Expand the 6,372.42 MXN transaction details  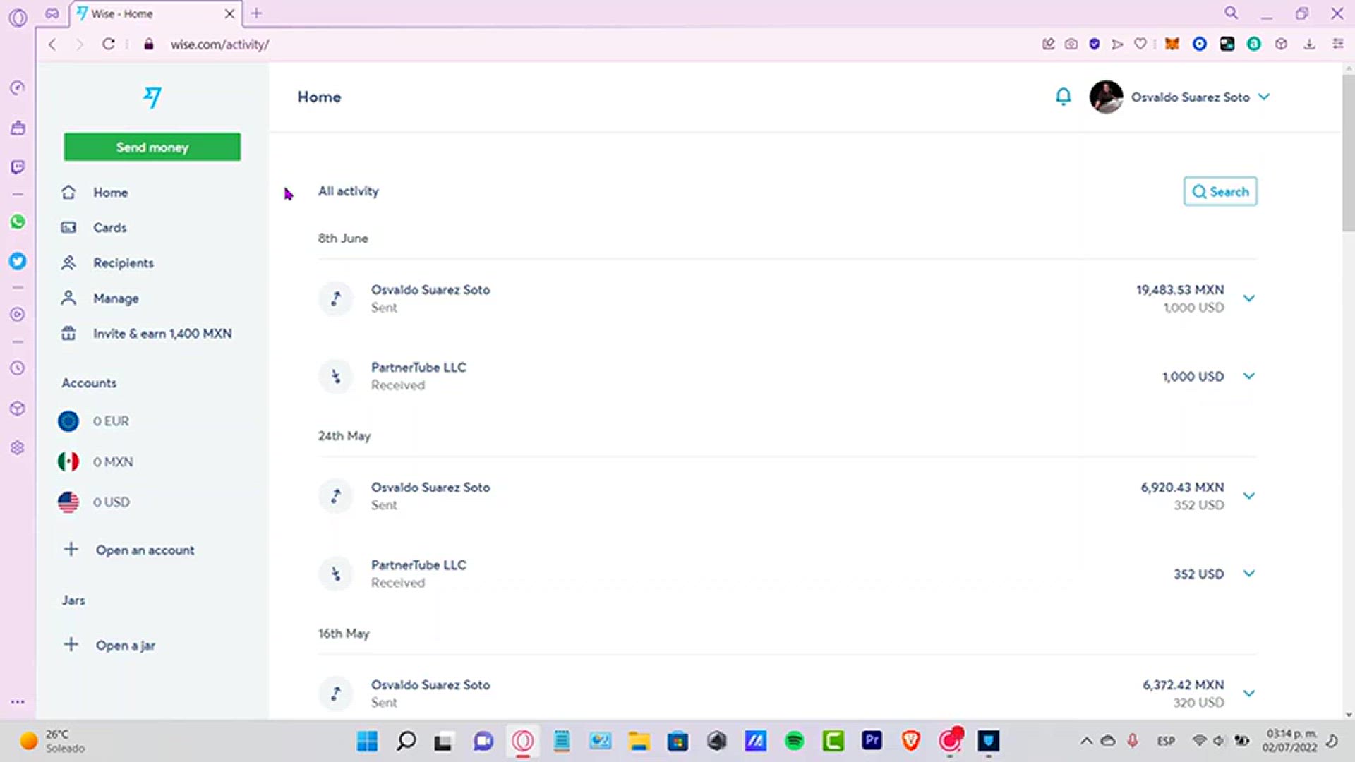1249,694
